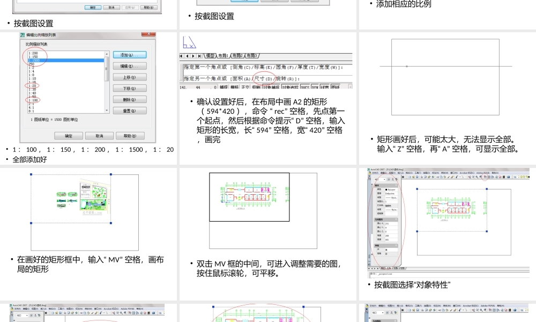Screen dimensions: 536x322
Task: Open 布局3 tab in AutoCAD layout tabs
Action: point(251,55)
